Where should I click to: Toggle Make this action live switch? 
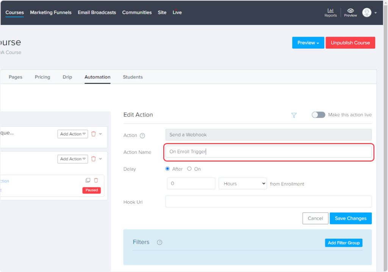pos(318,115)
